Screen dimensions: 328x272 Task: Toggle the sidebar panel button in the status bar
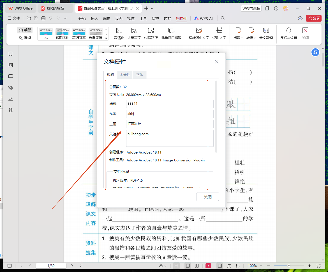(x=10, y=266)
